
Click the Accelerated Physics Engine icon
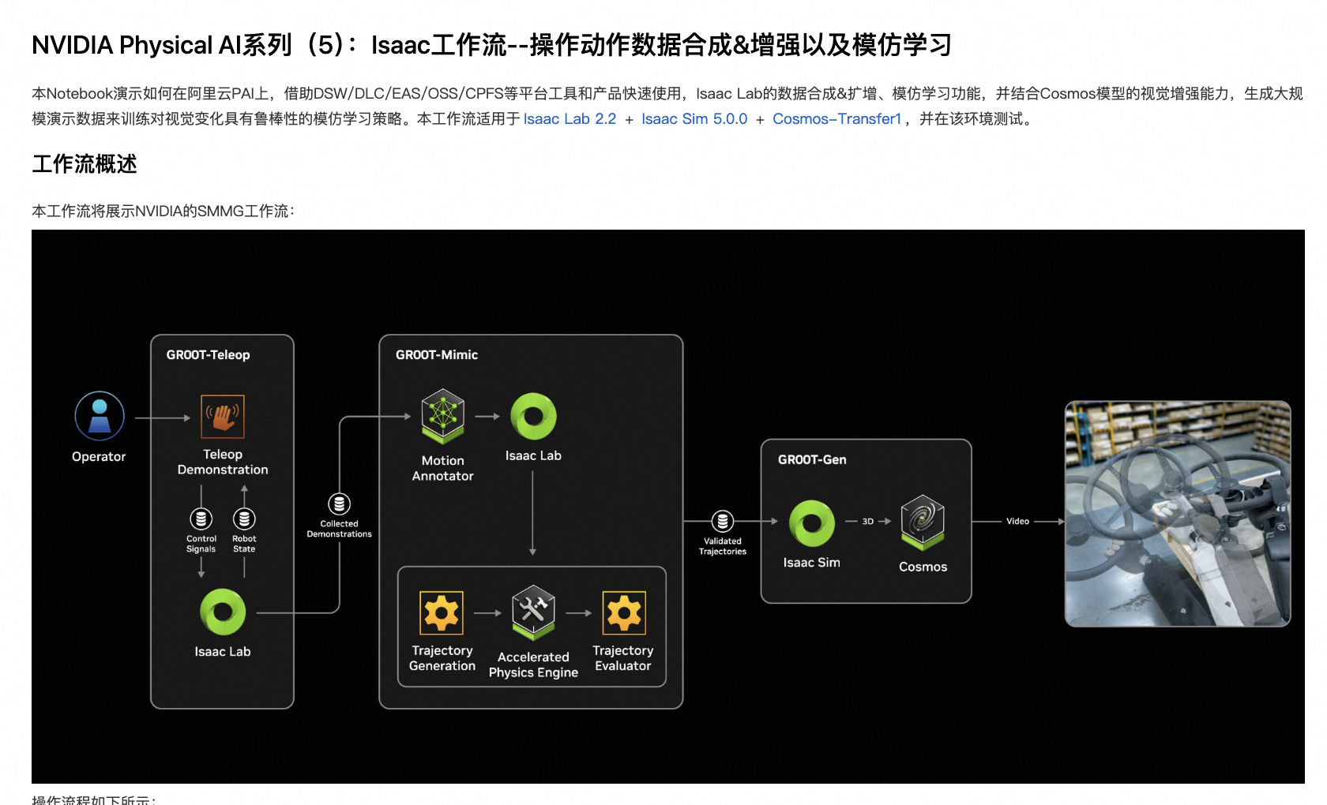point(533,612)
